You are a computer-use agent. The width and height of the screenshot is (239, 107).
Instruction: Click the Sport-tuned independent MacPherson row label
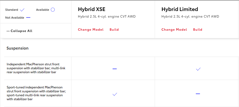point(35,93)
